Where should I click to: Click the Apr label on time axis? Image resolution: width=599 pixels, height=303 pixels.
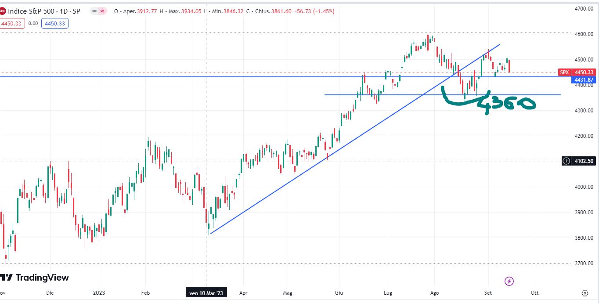coord(243,293)
